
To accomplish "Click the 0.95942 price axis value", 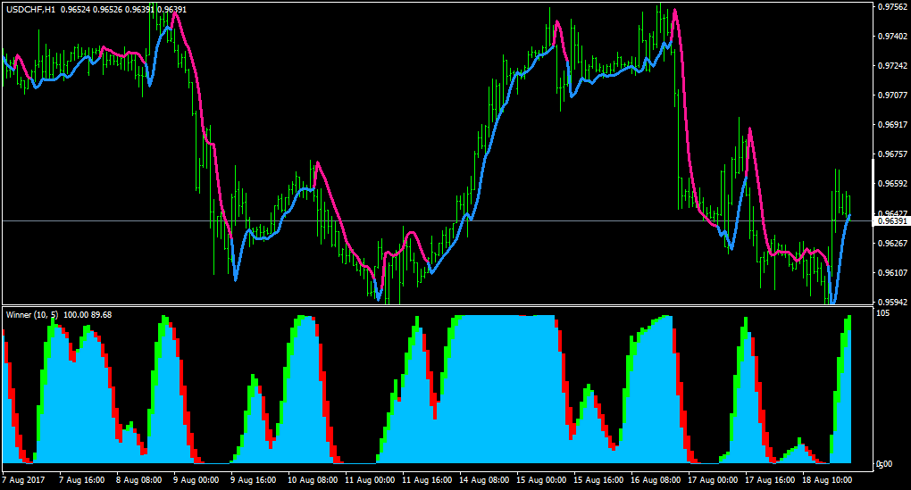I will click(892, 302).
